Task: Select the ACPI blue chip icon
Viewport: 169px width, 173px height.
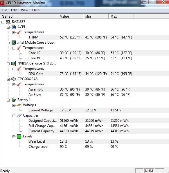Action: click(x=14, y=27)
